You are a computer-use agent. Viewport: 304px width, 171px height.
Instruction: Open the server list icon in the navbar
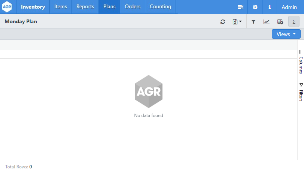pyautogui.click(x=240, y=7)
